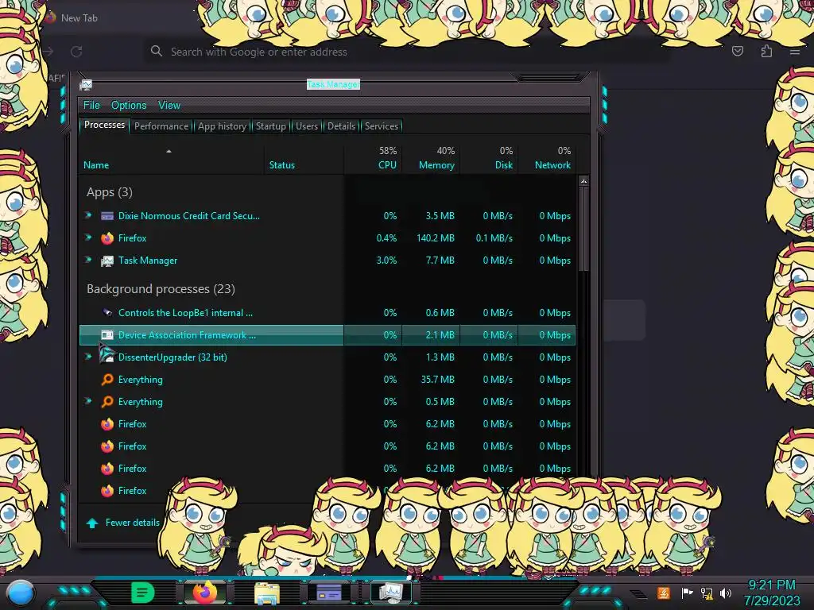Click the 35.7 MB memory value
Screen dimensions: 814x610
[438, 380]
